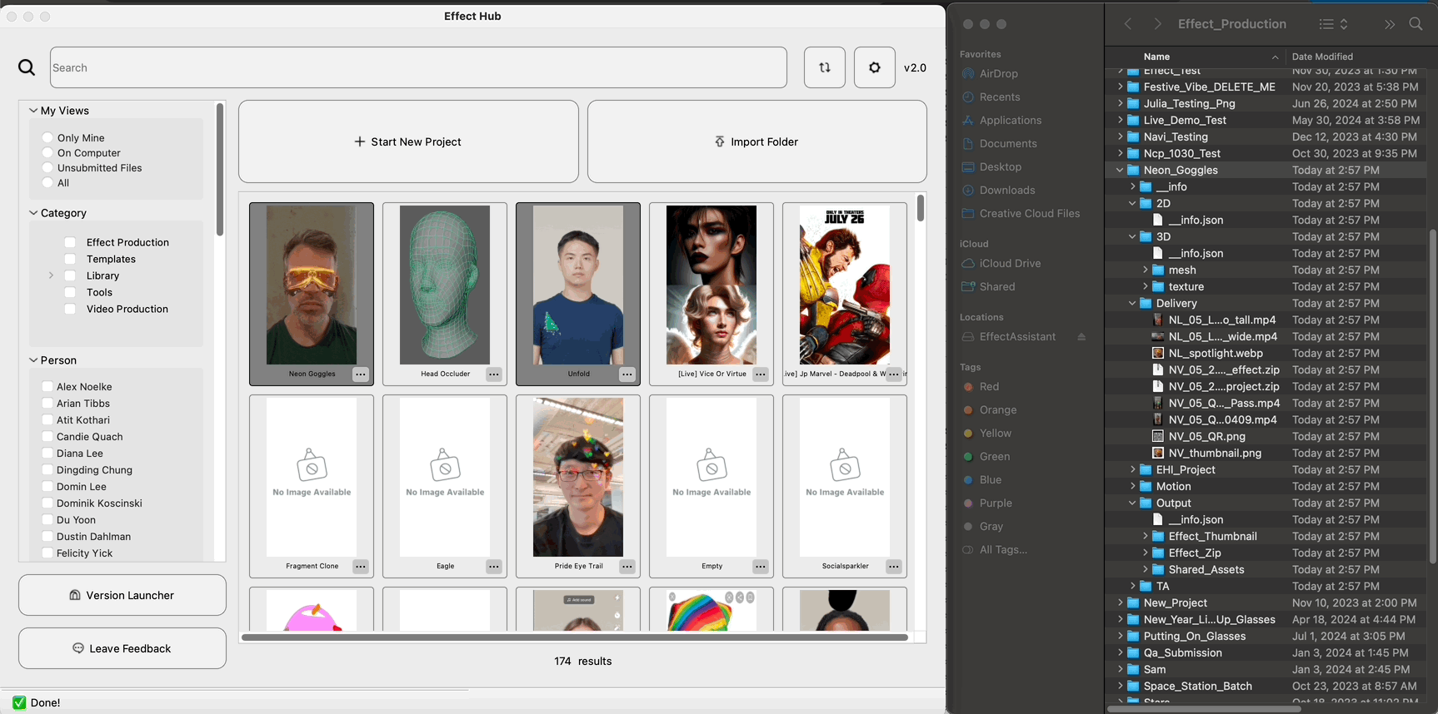This screenshot has width=1438, height=714.
Task: Open the Head Occluder card options menu
Action: tap(494, 374)
